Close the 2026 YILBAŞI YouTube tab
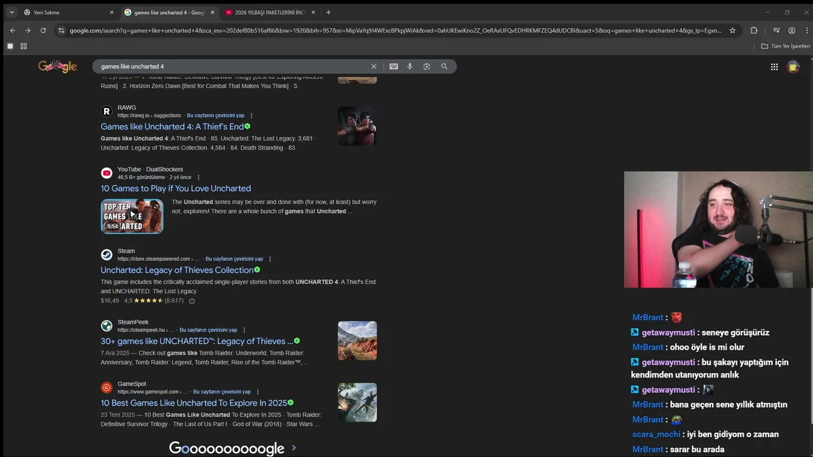Viewport: 813px width, 457px height. coord(313,12)
